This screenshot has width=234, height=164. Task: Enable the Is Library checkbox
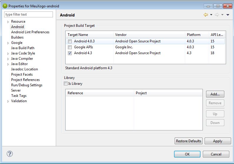[66, 83]
